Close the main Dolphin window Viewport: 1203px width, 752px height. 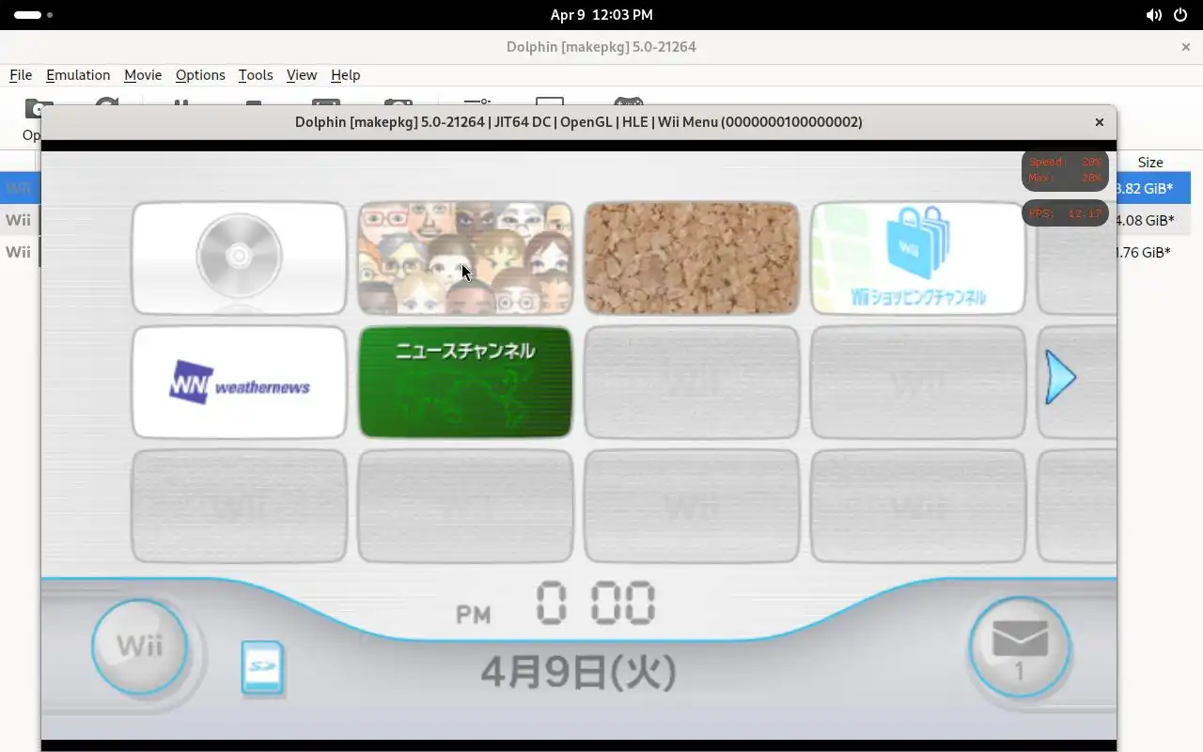pos(1186,47)
